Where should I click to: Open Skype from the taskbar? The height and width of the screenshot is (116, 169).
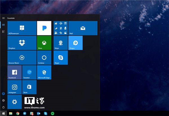click(x=46, y=113)
